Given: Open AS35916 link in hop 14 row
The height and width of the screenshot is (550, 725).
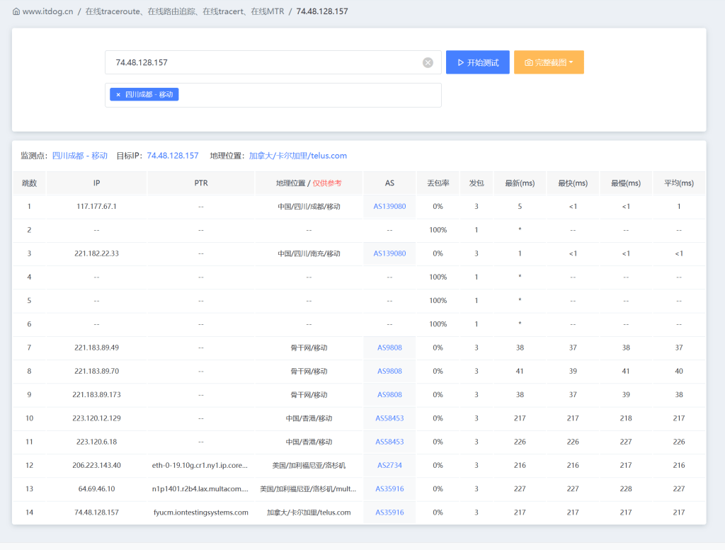Looking at the screenshot, I should tap(390, 512).
